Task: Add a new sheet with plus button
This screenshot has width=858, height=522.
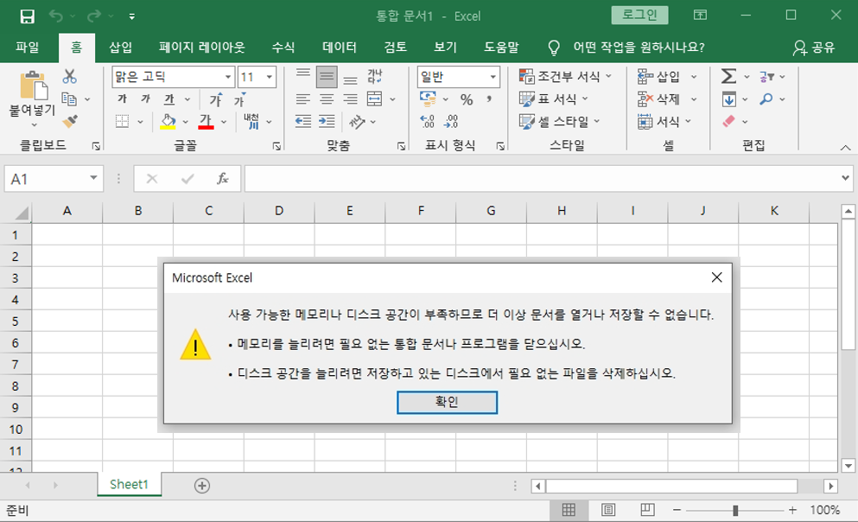Action: click(x=202, y=486)
